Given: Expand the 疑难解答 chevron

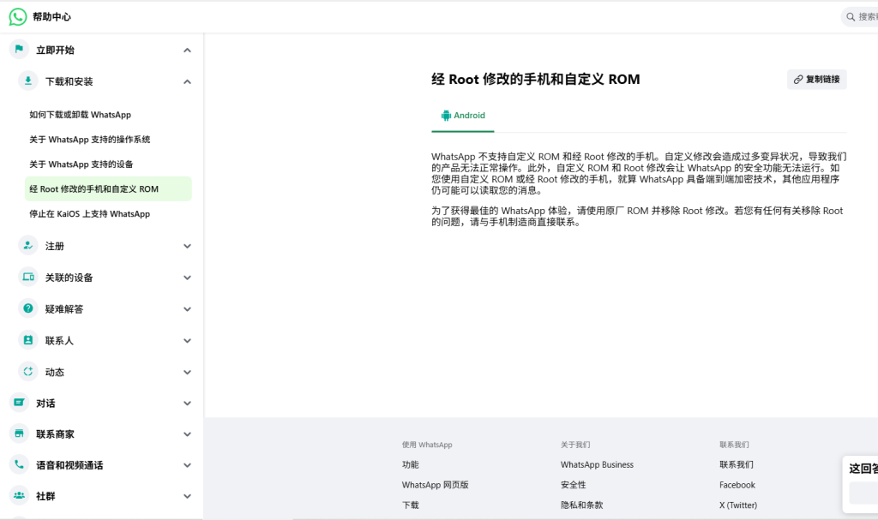Looking at the screenshot, I should click(x=187, y=309).
